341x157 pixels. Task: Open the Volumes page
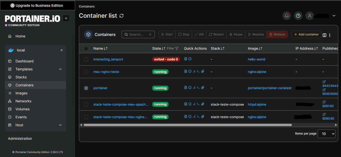35,109
